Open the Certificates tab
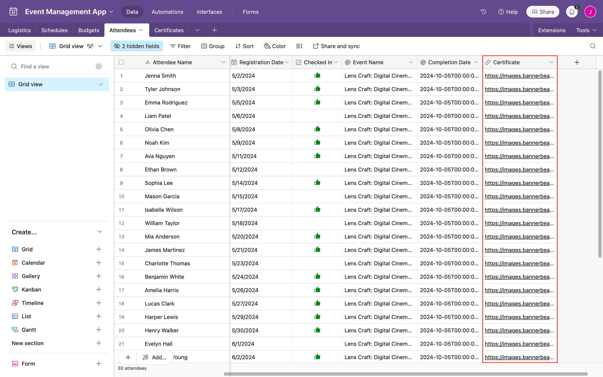 (x=169, y=30)
